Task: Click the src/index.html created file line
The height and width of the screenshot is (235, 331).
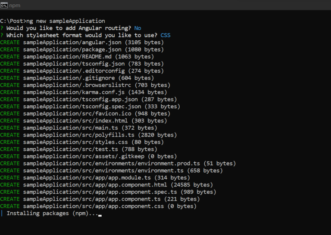Action: (84, 121)
